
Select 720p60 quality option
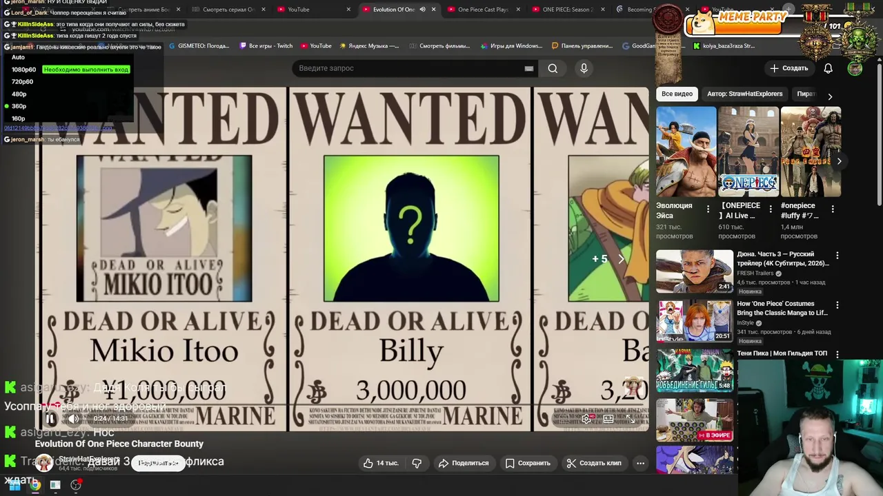tap(22, 82)
